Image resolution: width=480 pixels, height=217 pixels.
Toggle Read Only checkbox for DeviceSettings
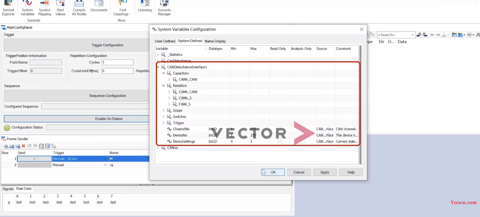(x=279, y=141)
